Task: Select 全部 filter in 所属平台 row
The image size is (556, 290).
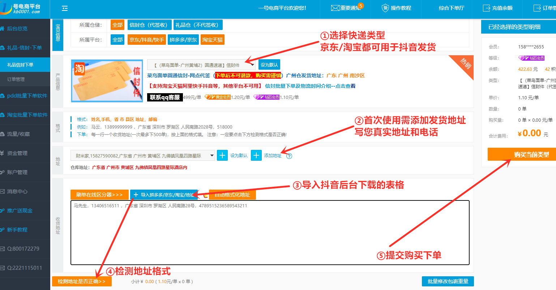Action: 117,40
